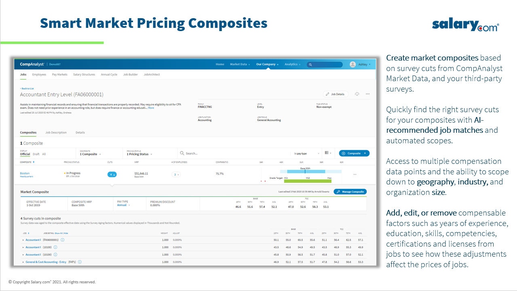Click the Base 50th range bar
This screenshot has width=517, height=291.
point(305,172)
